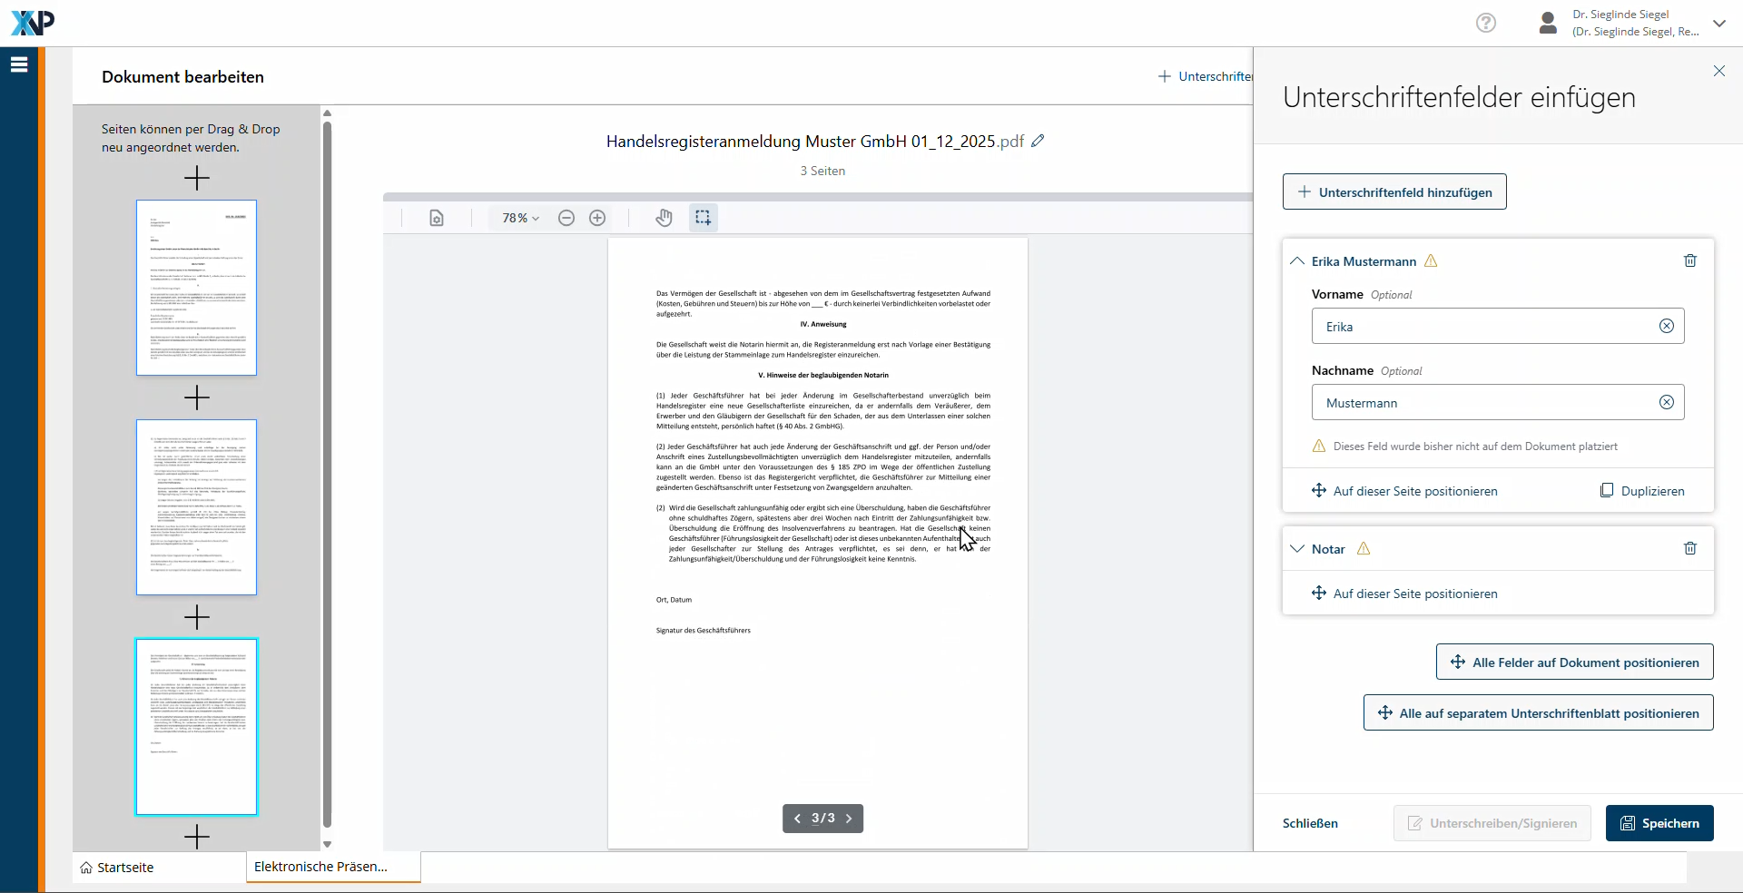
Task: Click the help question mark icon
Action: pyautogui.click(x=1485, y=23)
